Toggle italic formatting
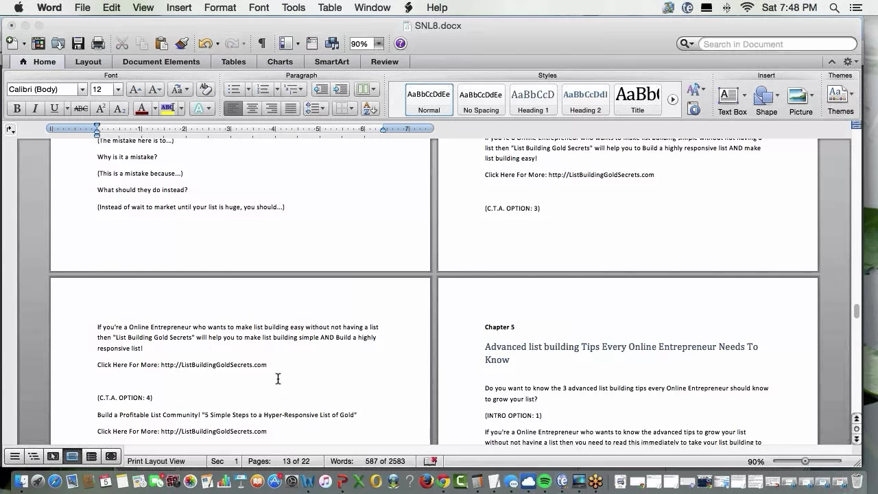878x494 pixels. click(35, 108)
